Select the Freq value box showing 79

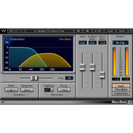[69, 78]
